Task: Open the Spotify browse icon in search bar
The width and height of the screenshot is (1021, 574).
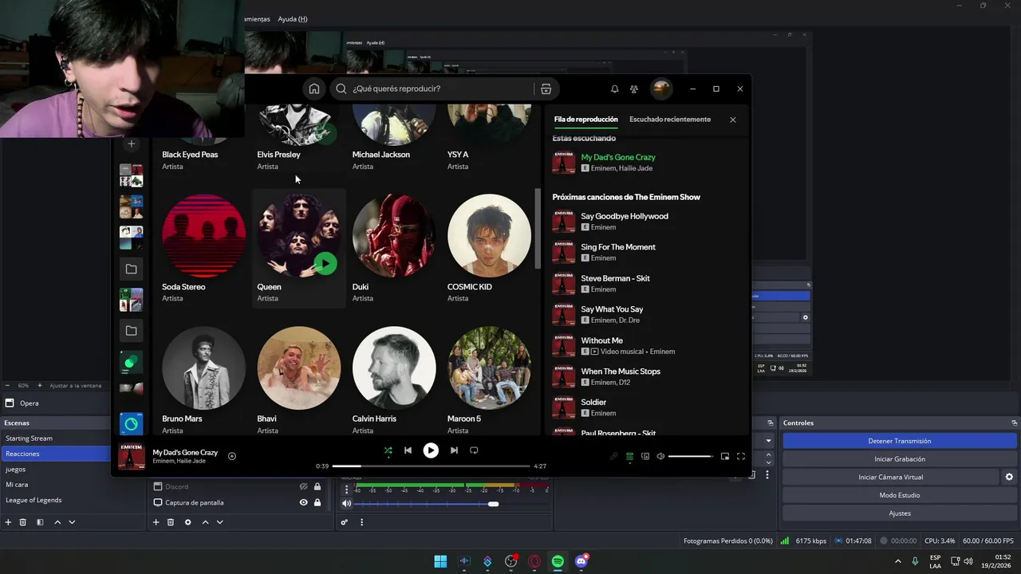Action: 546,88
